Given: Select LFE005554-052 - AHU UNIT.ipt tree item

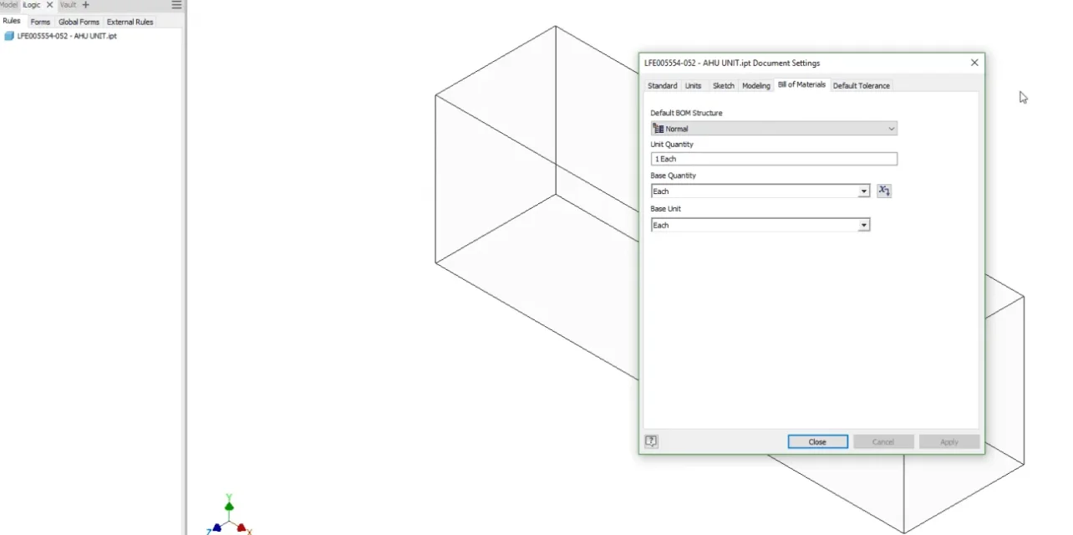Looking at the screenshot, I should 67,36.
